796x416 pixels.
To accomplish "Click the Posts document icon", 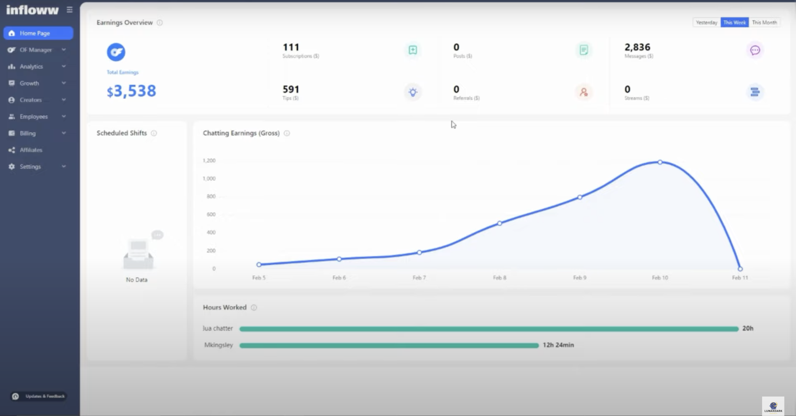I will tap(583, 50).
